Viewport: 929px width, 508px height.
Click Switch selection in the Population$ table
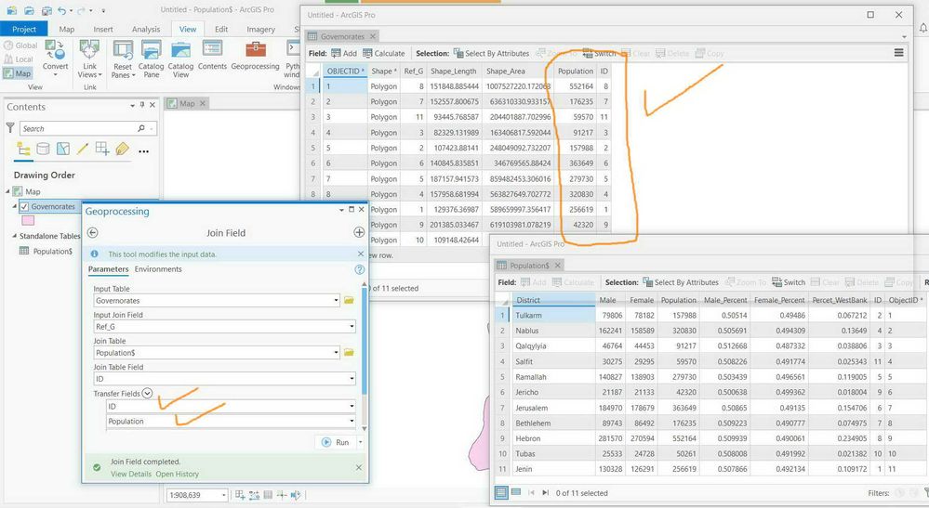tap(789, 282)
